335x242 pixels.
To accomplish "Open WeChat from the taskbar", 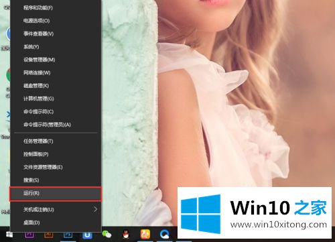I will tap(107, 235).
